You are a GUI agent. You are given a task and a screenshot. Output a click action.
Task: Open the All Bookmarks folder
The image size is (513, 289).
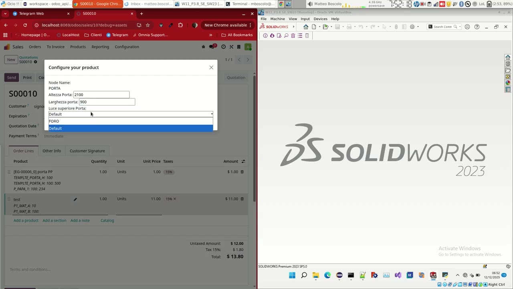237,35
